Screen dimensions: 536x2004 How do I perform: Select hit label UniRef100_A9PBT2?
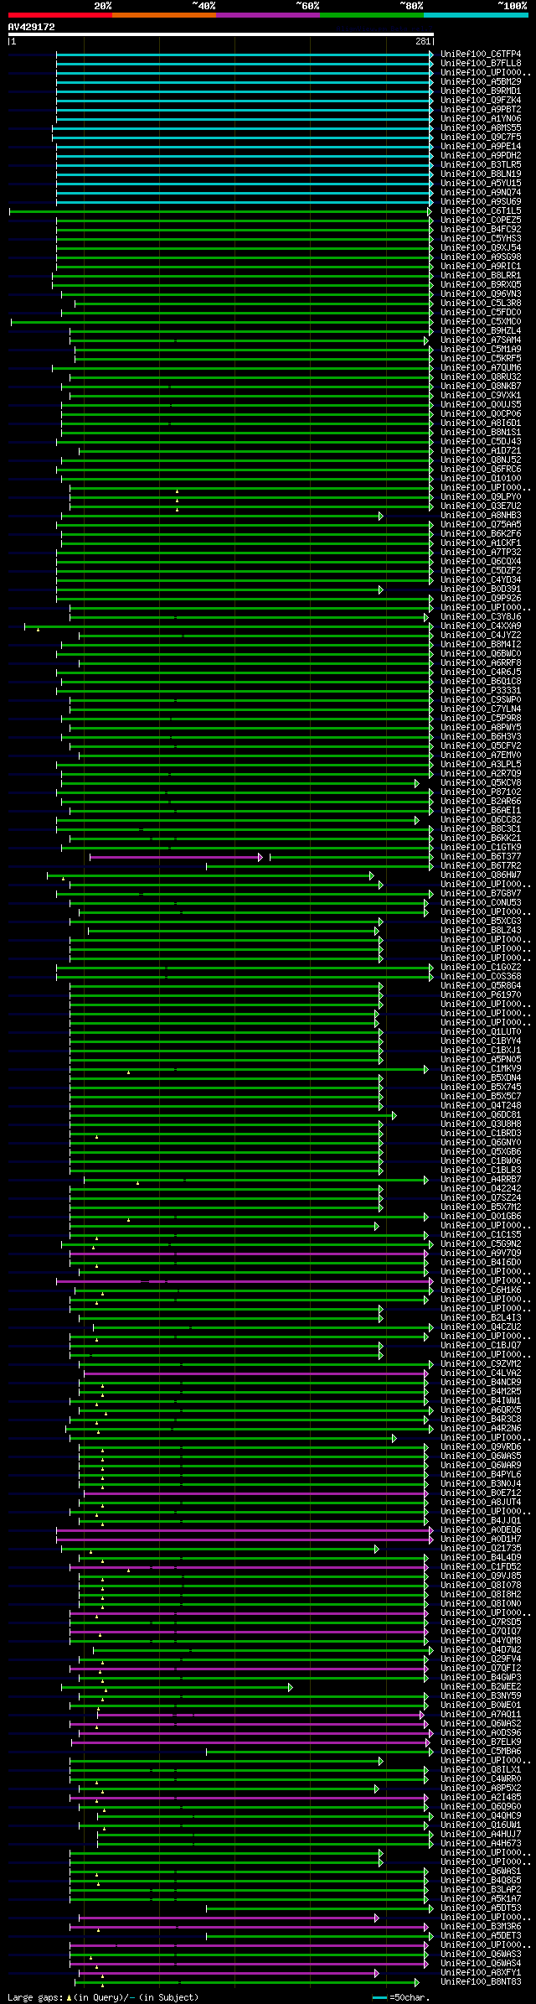point(481,110)
